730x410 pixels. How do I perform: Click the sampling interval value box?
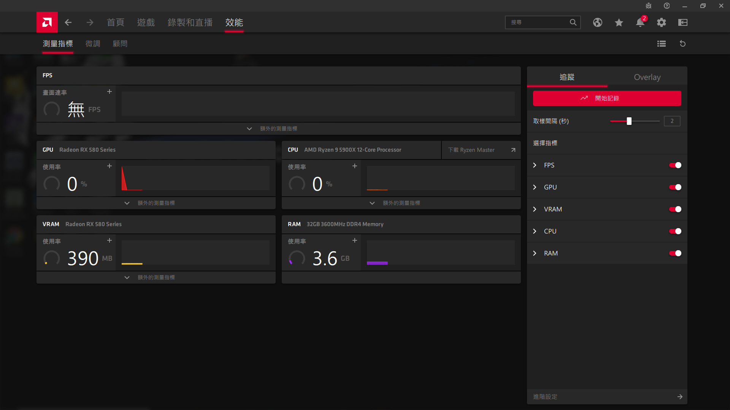pyautogui.click(x=672, y=121)
